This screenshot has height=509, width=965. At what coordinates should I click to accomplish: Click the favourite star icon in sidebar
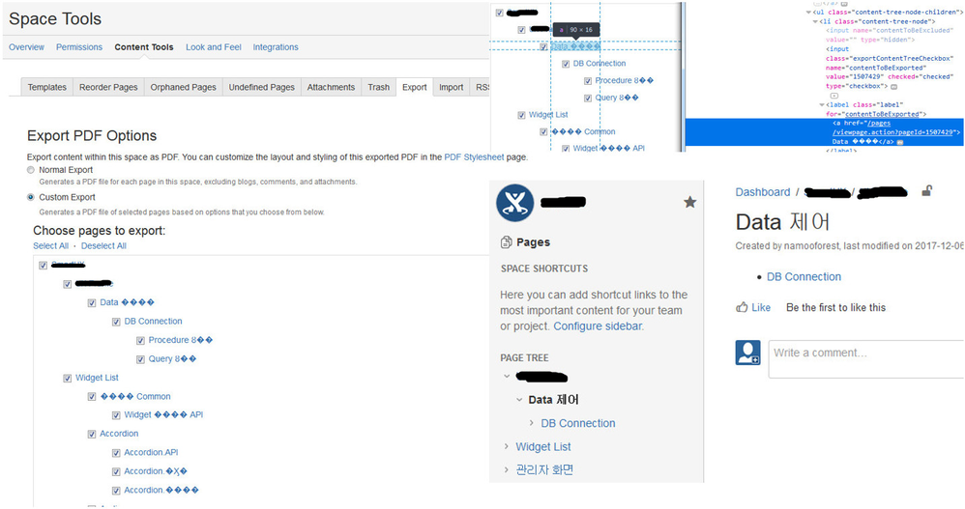tap(689, 202)
